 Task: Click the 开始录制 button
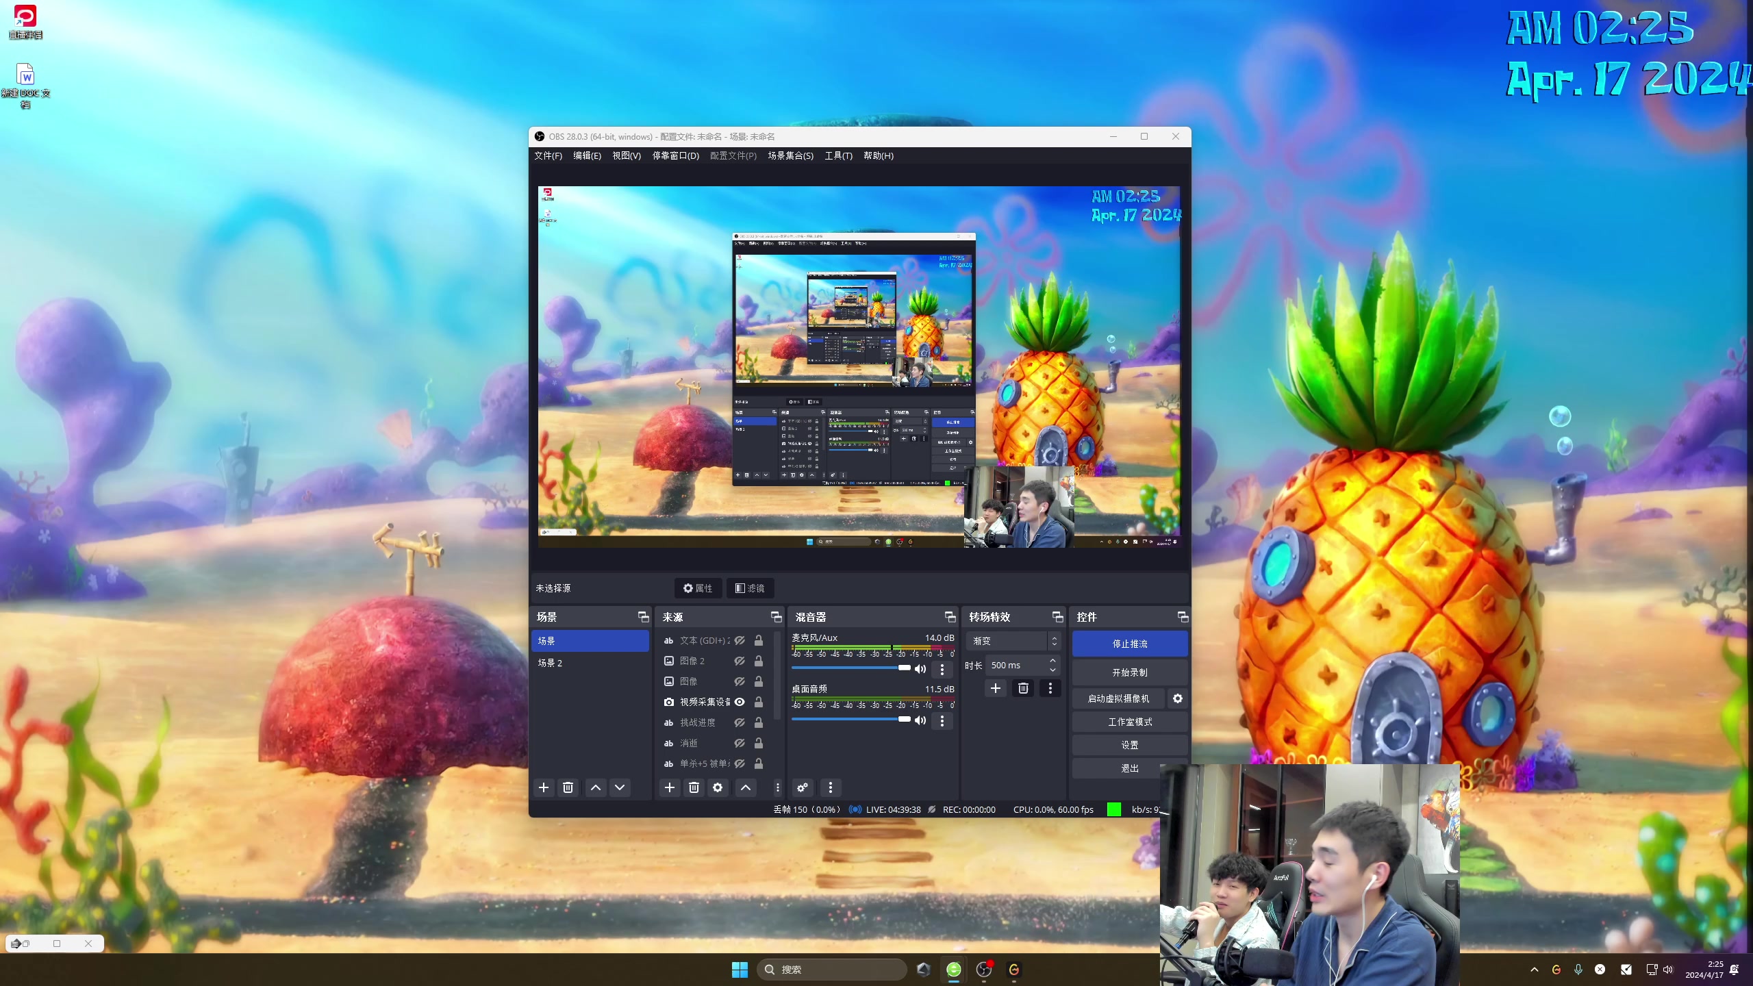point(1130,672)
